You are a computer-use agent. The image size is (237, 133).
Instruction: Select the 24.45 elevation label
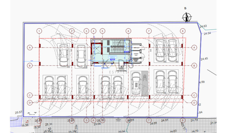pyautogui.click(x=204, y=59)
